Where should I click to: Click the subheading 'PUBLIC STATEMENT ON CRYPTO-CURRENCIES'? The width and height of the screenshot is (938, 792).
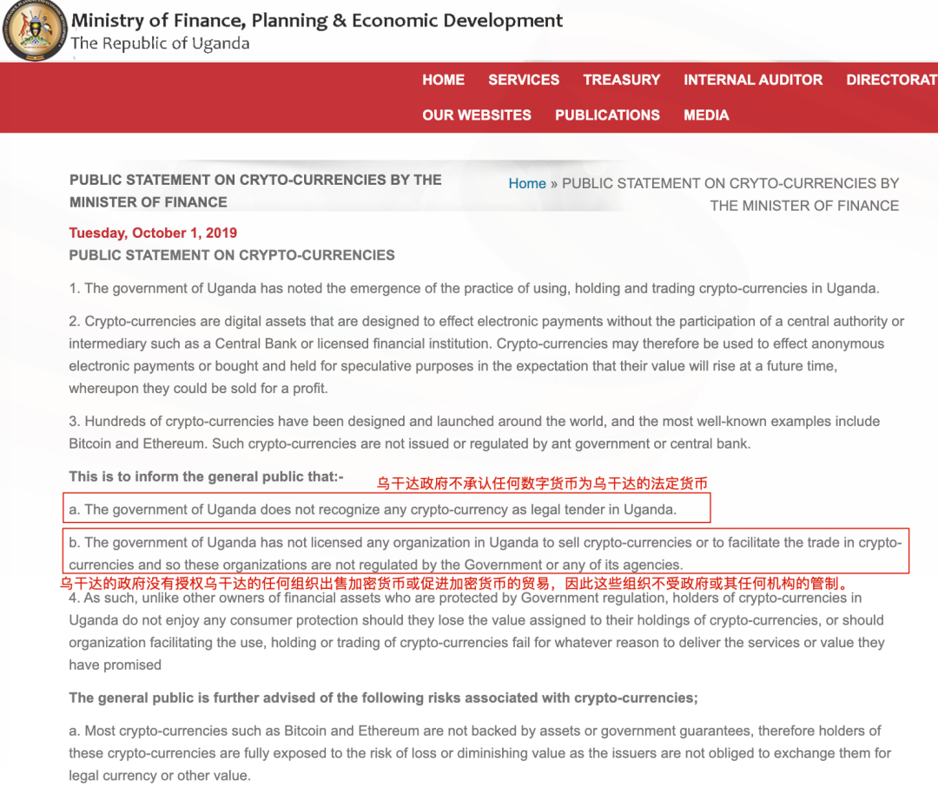click(232, 255)
